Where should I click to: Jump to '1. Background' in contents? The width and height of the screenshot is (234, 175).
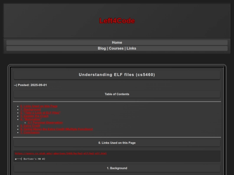31,109
